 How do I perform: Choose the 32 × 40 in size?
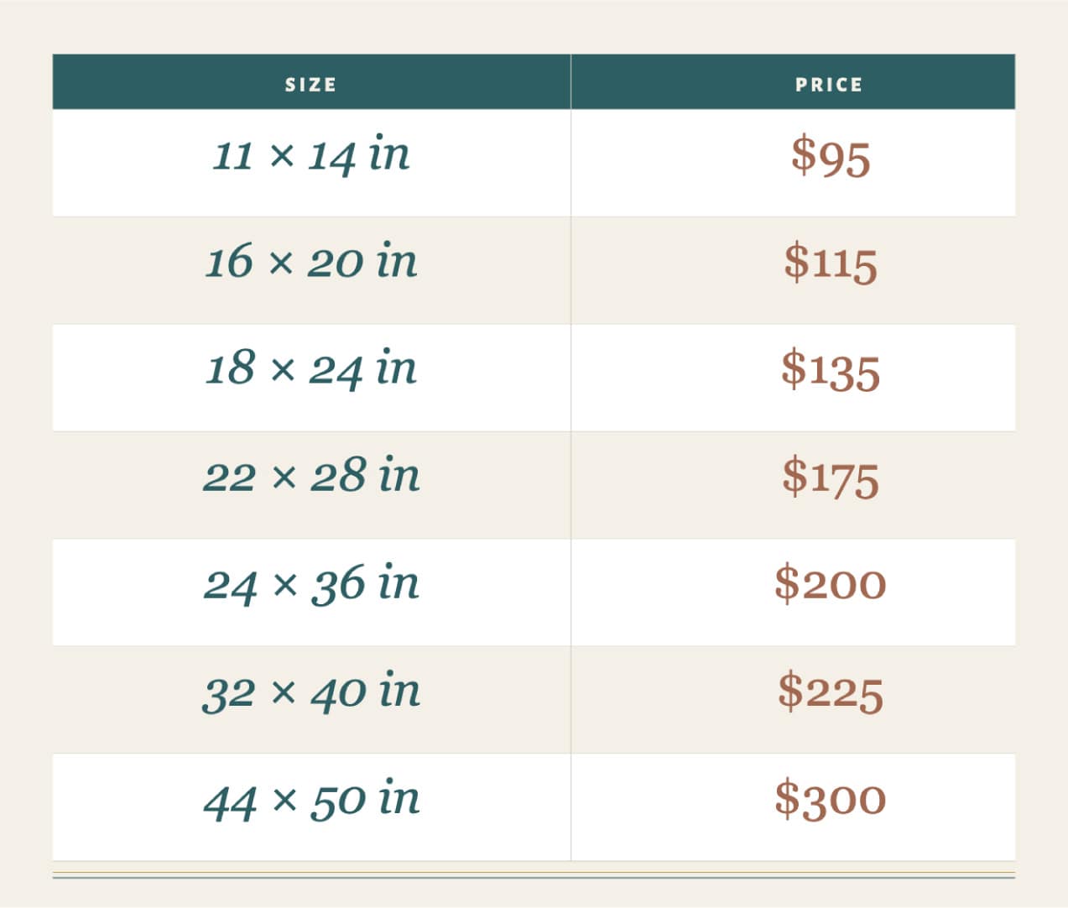pyautogui.click(x=310, y=691)
